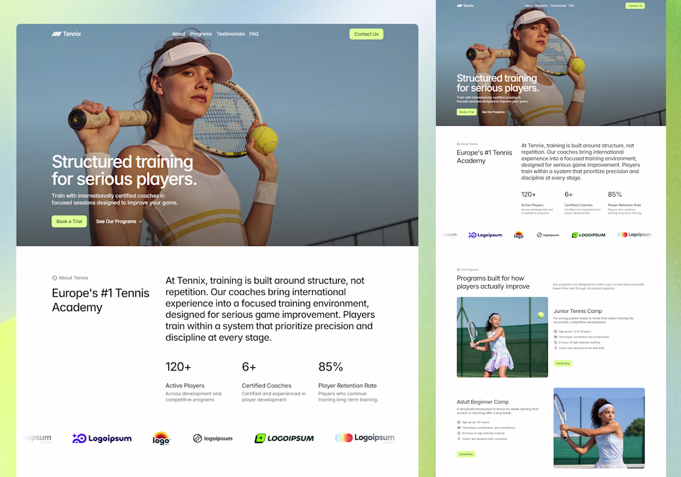Click the Junior Tennis Camp title
681x477 pixels.
click(578, 311)
